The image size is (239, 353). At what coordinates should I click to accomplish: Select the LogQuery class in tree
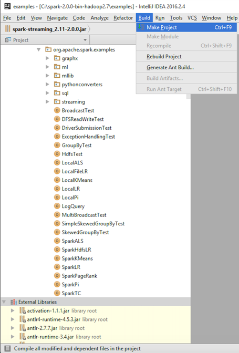click(x=73, y=206)
